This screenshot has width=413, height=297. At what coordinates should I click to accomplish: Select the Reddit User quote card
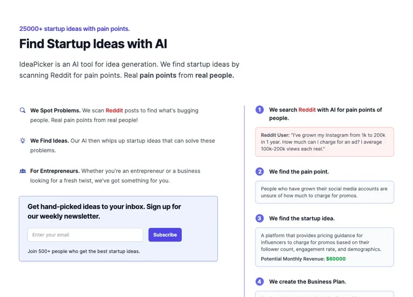tap(324, 142)
